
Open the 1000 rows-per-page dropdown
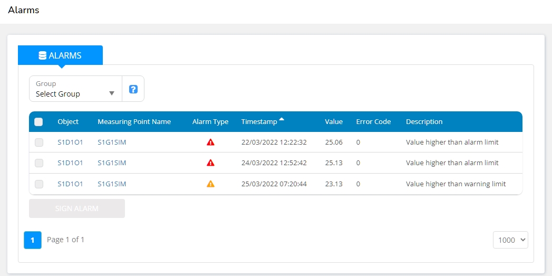[510, 240]
